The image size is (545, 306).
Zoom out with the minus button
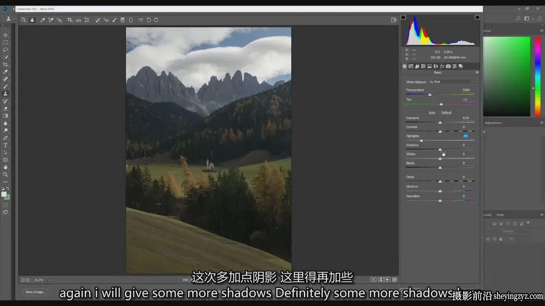click(x=23, y=280)
